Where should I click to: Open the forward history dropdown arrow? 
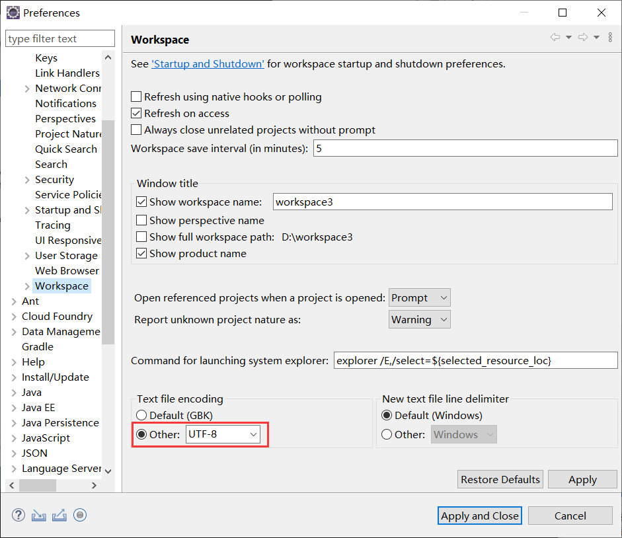pos(596,37)
